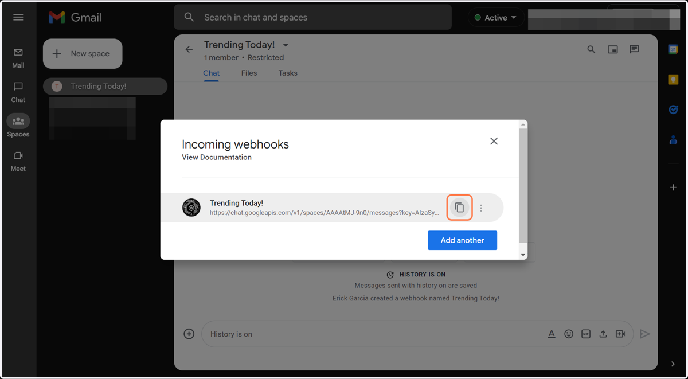Click the dialog scrollbar down arrow

point(523,255)
